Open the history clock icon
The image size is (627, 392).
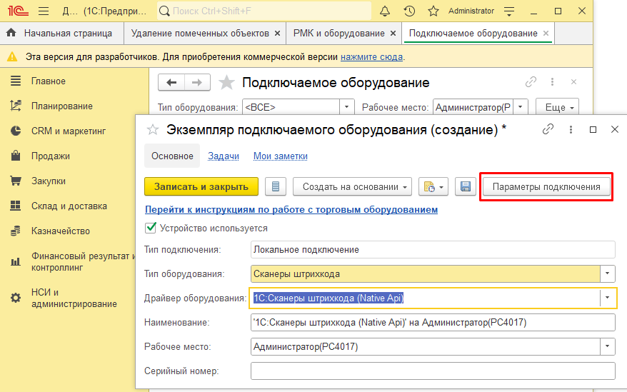409,11
